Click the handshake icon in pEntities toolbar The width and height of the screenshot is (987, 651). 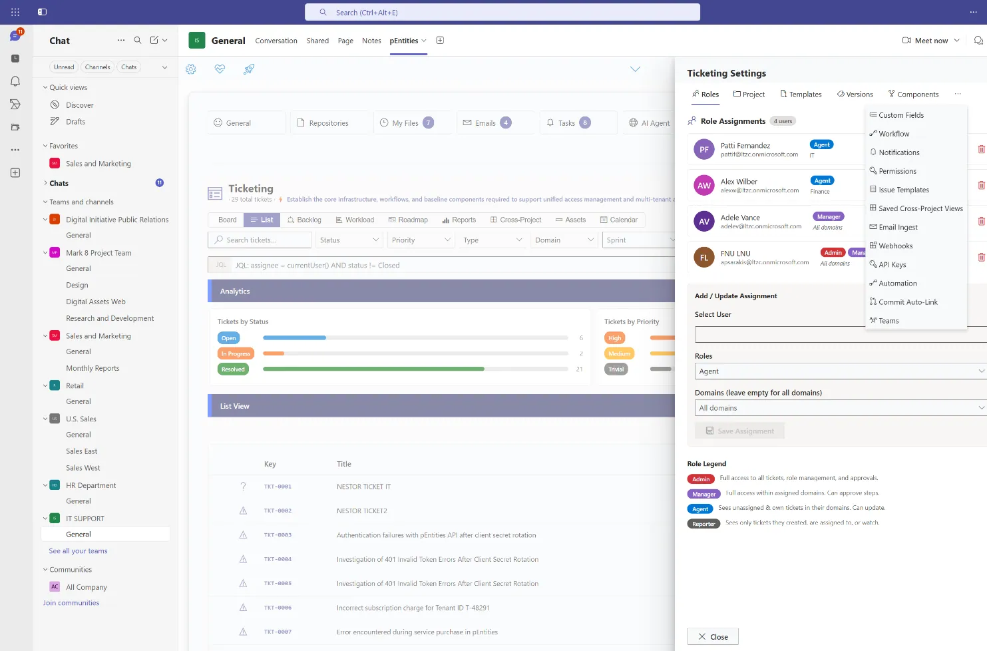[220, 69]
